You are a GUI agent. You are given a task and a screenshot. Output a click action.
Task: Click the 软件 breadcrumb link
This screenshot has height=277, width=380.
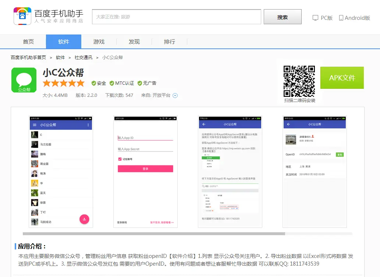(60, 58)
